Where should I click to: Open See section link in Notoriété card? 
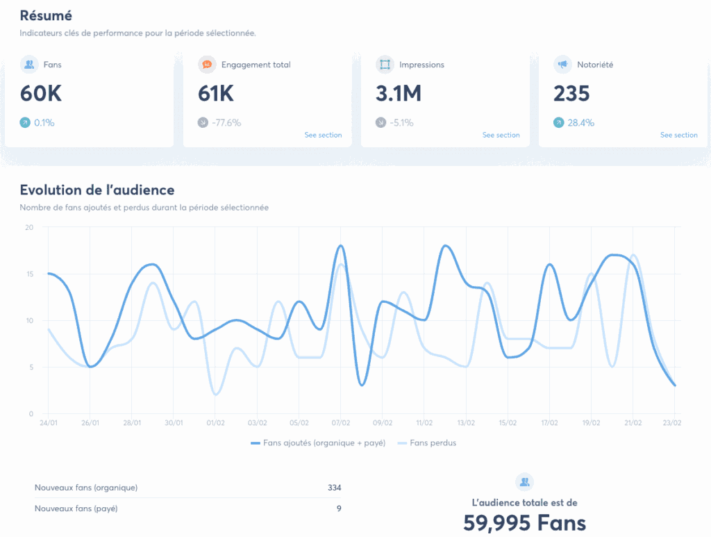678,135
